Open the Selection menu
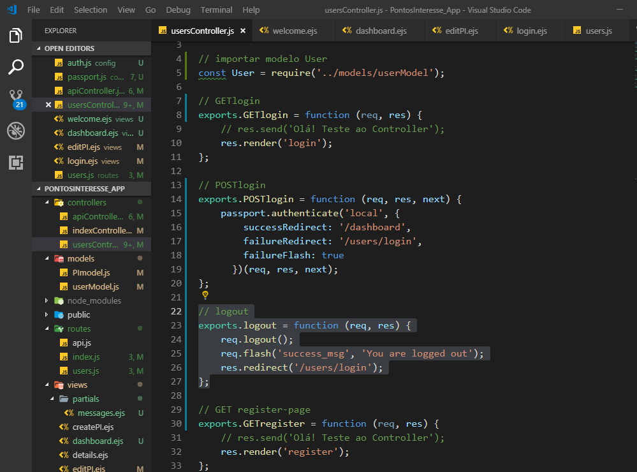This screenshot has height=472, width=637. (91, 10)
